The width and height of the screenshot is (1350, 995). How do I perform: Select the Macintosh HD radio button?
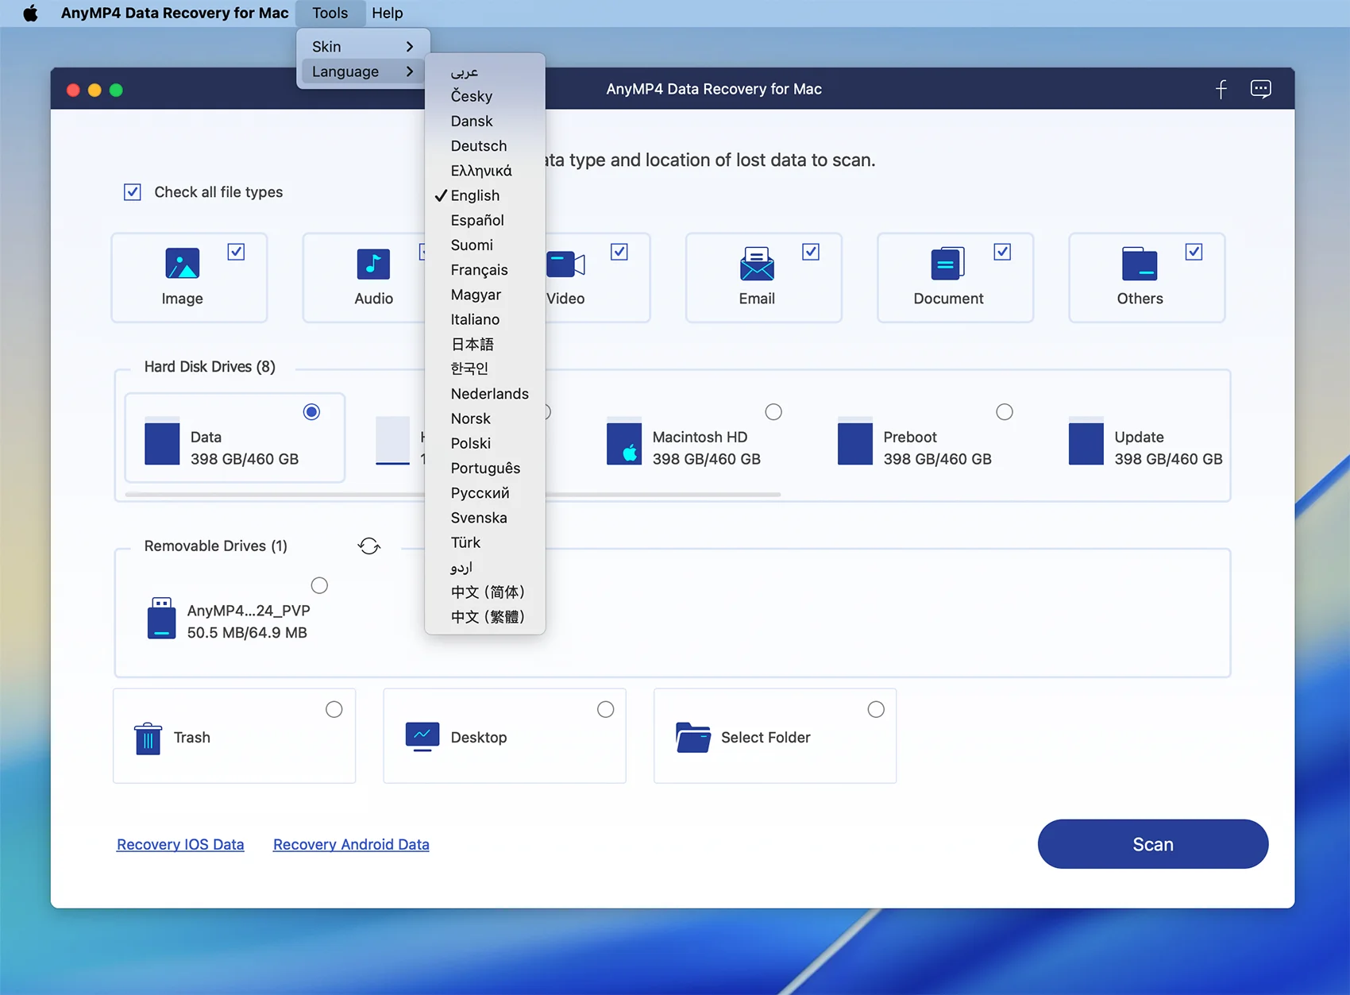[773, 411]
